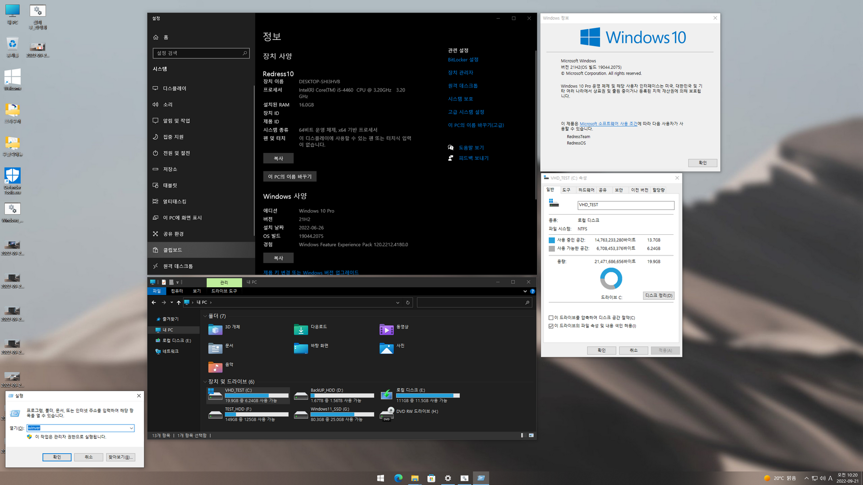This screenshot has height=485, width=863.
Task: Open the 동영상 folder icon
Action: click(x=387, y=330)
